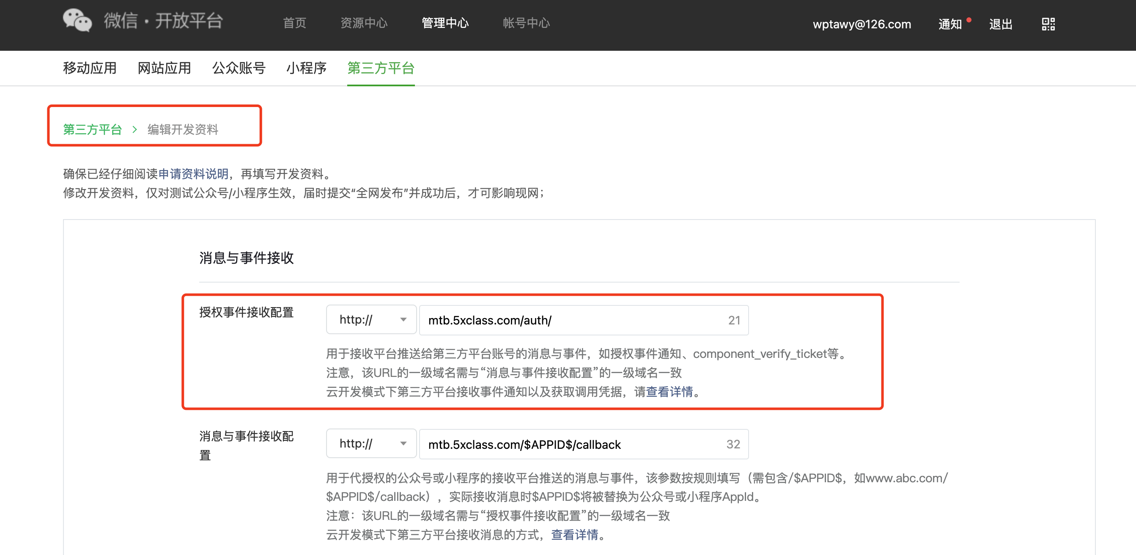Go to 首页 in top navigation
The image size is (1136, 555).
click(x=295, y=23)
